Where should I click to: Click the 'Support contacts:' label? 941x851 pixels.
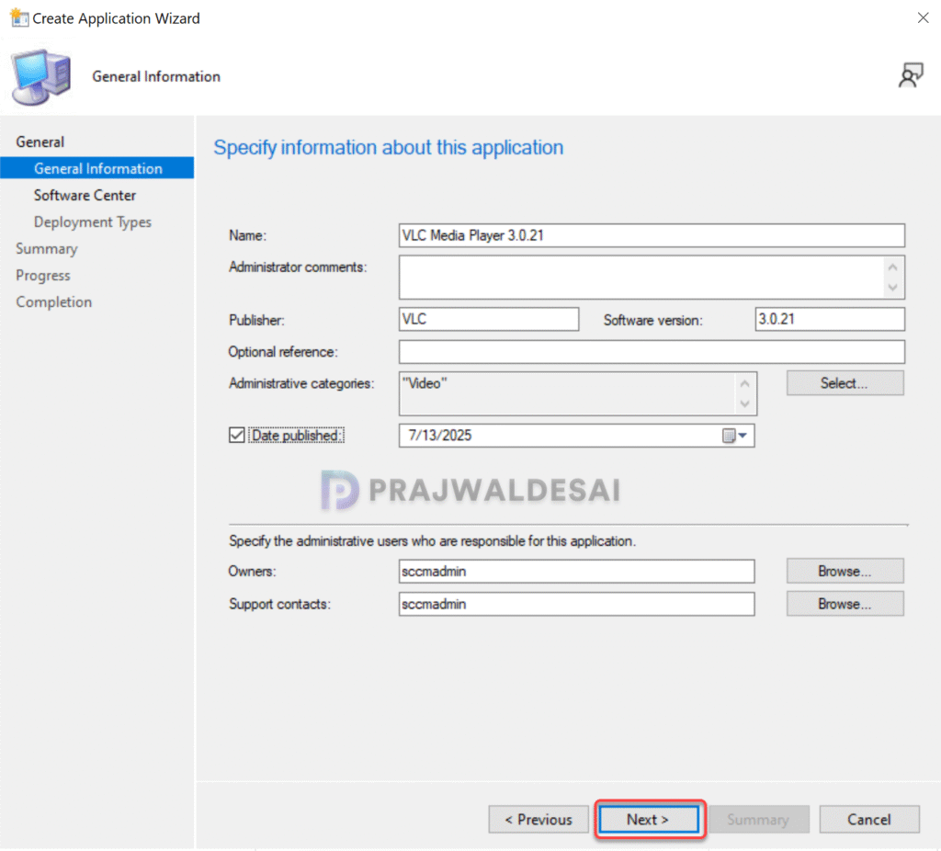[279, 605]
